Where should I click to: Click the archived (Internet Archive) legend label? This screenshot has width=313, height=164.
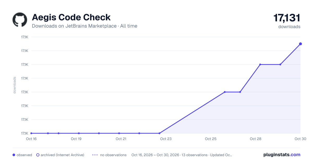62,155
